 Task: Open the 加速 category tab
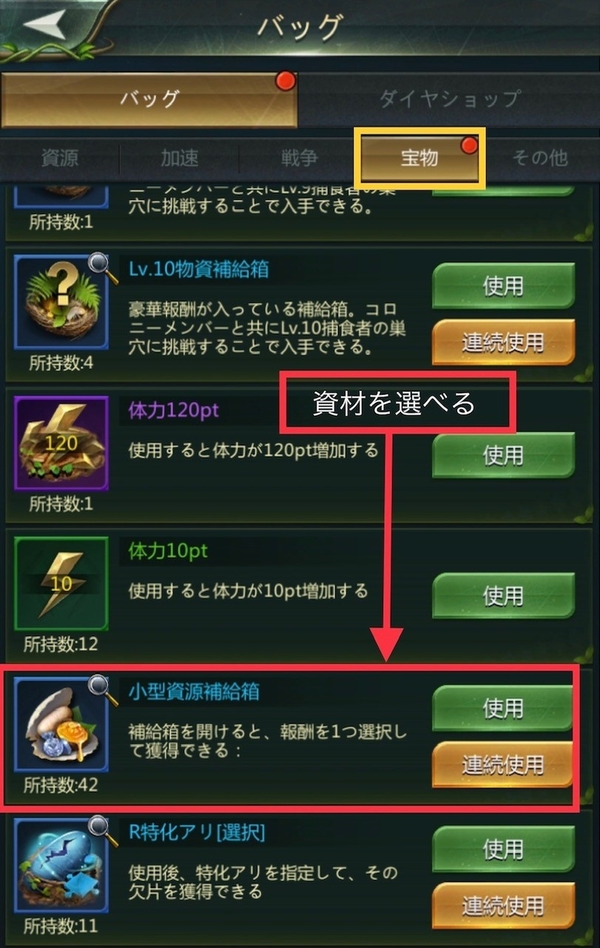pos(180,158)
